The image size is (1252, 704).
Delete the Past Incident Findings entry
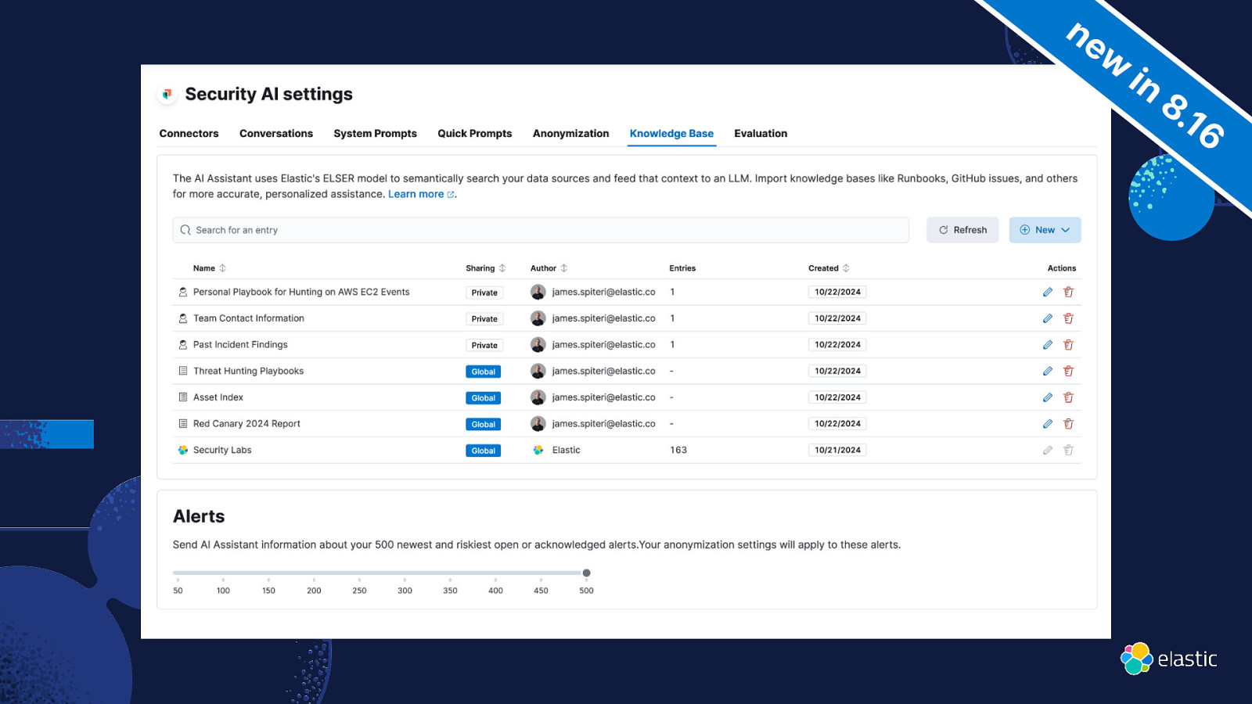click(1068, 345)
